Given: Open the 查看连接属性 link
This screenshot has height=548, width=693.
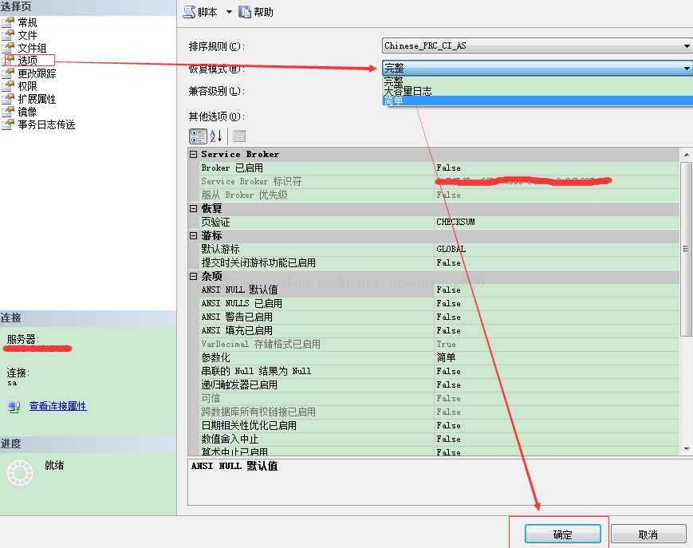Looking at the screenshot, I should tap(58, 406).
